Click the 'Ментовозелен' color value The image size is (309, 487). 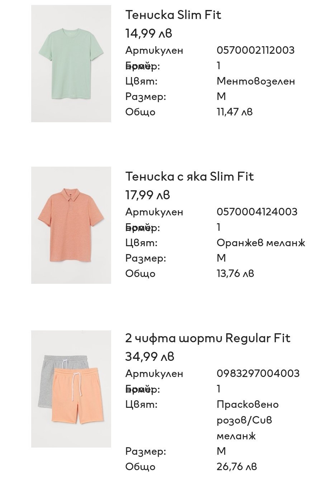[x=256, y=81]
